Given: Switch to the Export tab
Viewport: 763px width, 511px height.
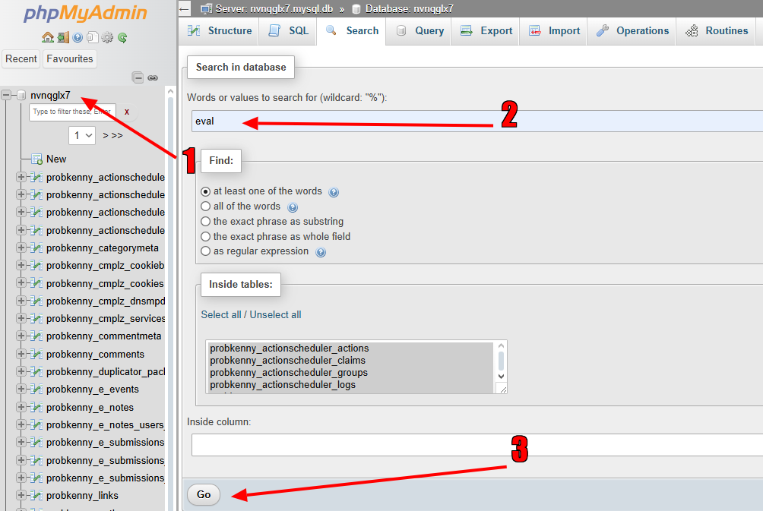Looking at the screenshot, I should point(488,31).
